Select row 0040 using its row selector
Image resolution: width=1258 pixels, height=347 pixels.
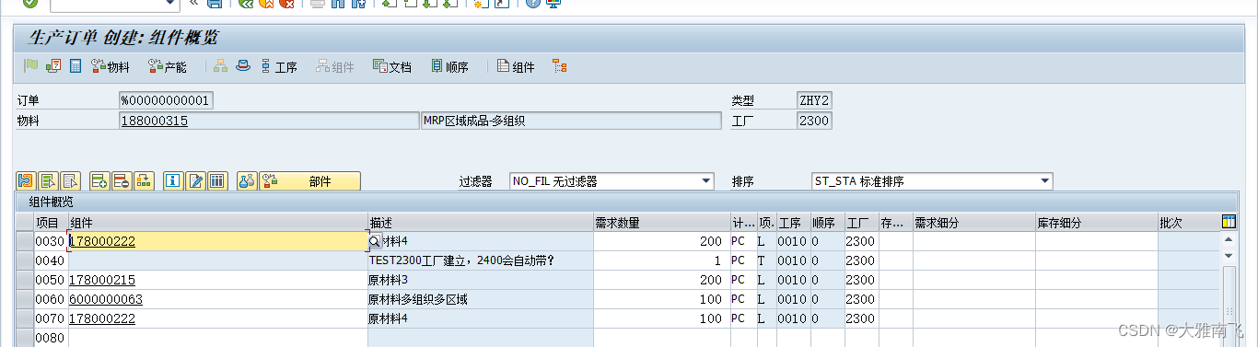tap(26, 260)
